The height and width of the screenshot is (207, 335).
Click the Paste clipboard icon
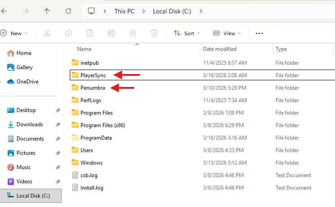click(90, 33)
